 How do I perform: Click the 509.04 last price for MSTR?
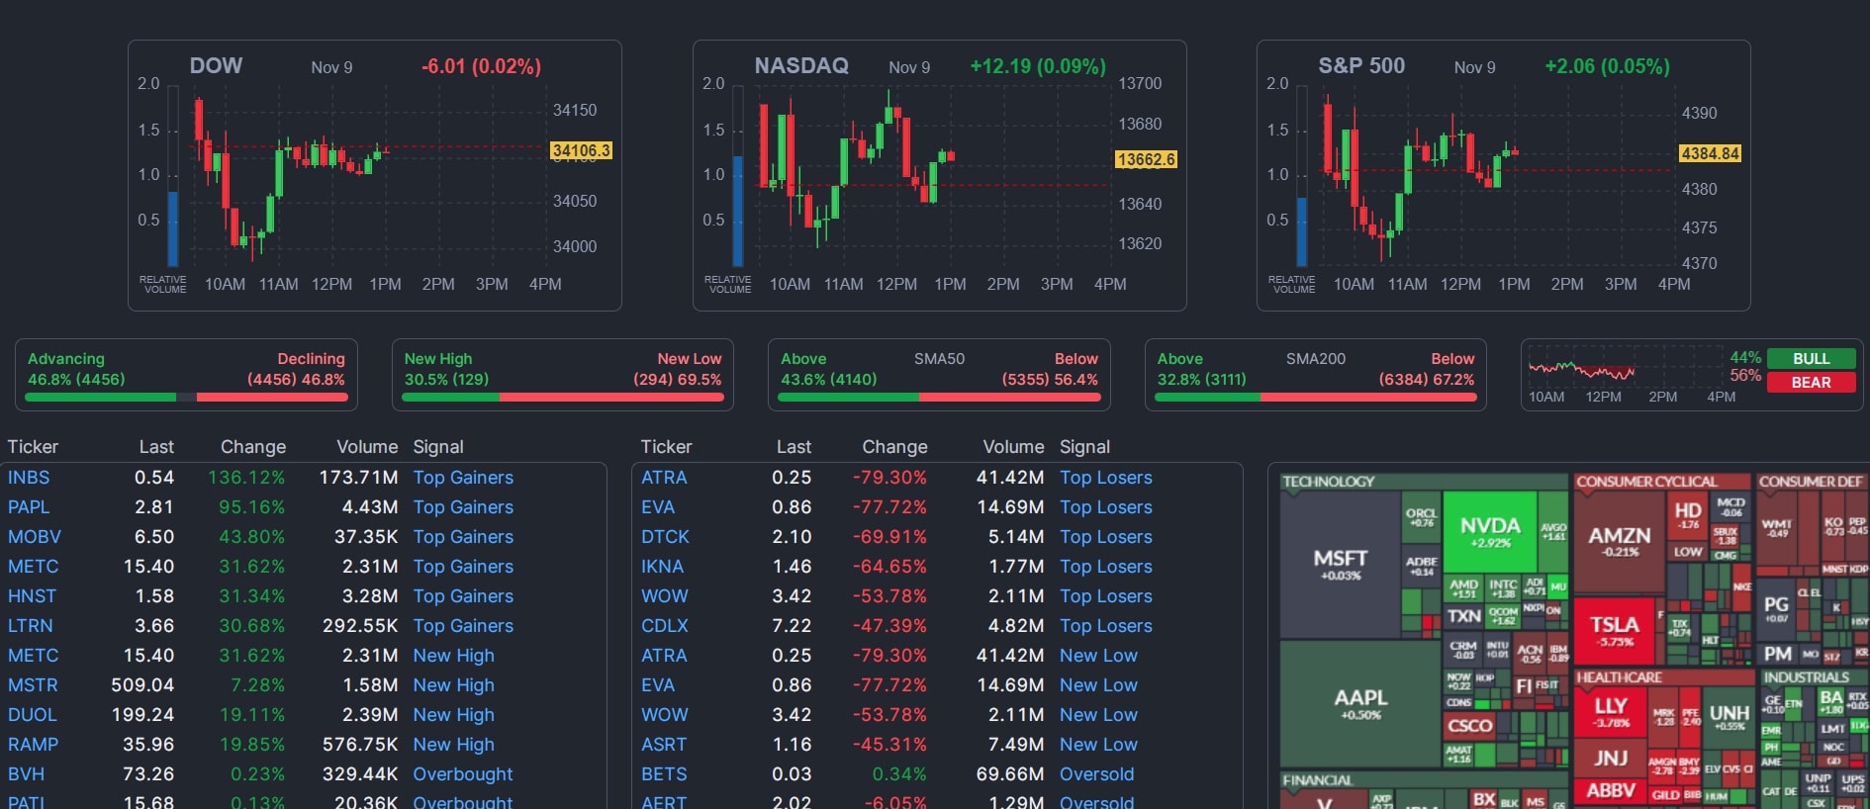[142, 685]
